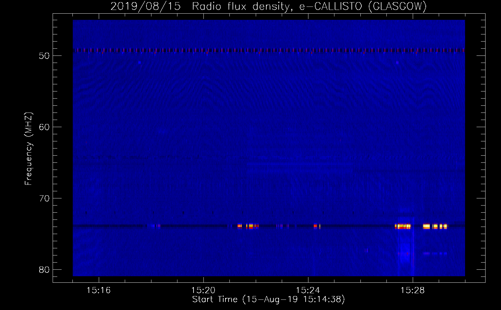501x310 pixels.
Task: Click the 15:20 time tick label
Action: (203, 290)
